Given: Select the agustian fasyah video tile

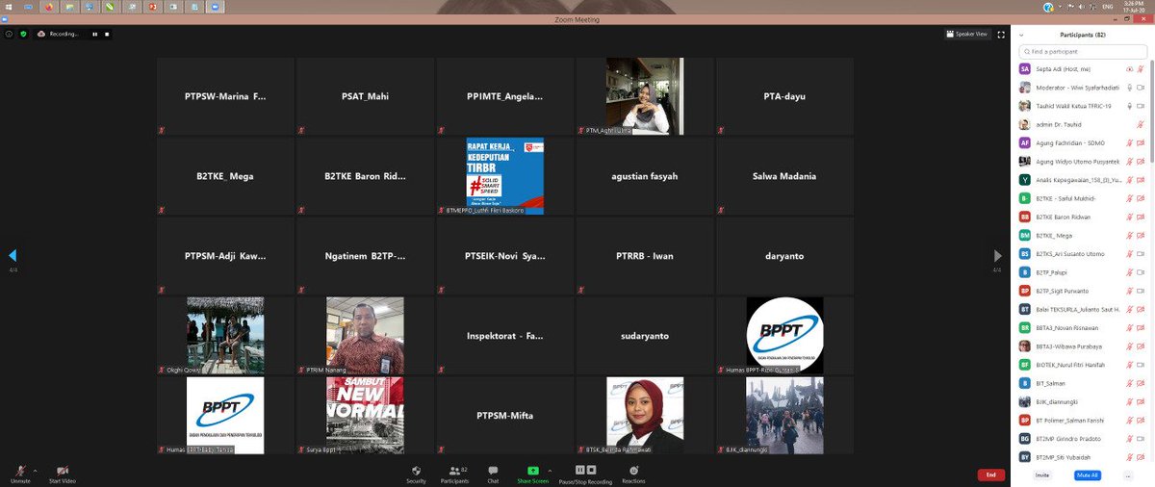Looking at the screenshot, I should point(645,176).
